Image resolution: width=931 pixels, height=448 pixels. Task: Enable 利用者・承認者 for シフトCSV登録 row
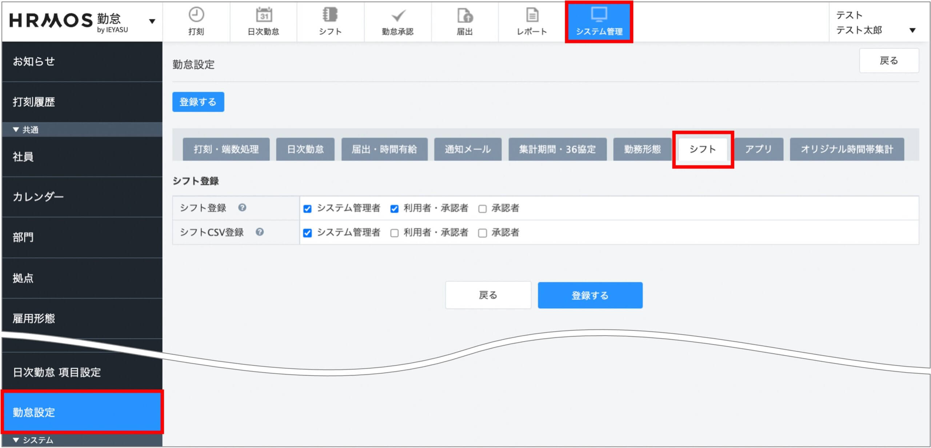point(394,233)
